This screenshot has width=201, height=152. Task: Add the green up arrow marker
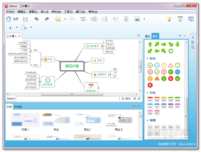click(x=150, y=44)
